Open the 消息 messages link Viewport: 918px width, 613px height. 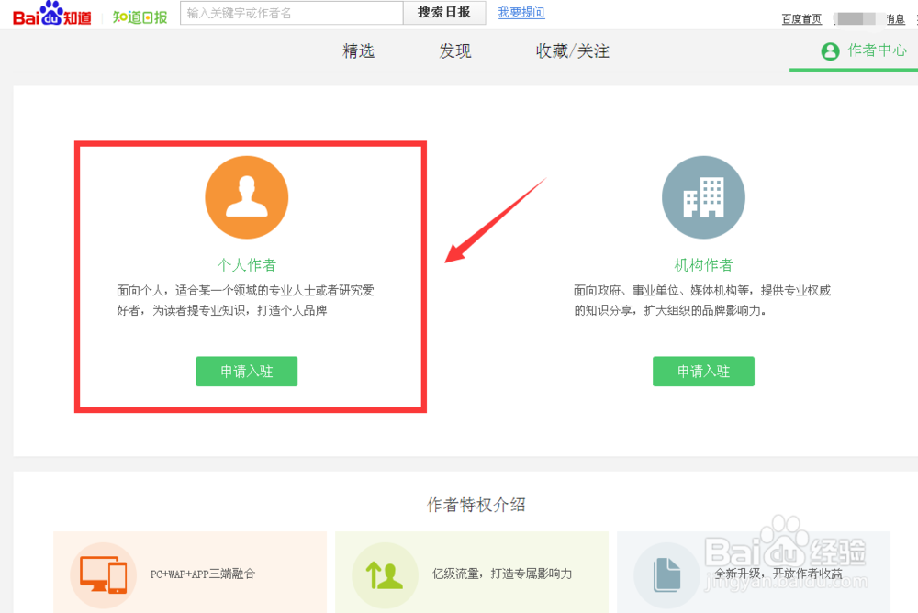point(896,19)
